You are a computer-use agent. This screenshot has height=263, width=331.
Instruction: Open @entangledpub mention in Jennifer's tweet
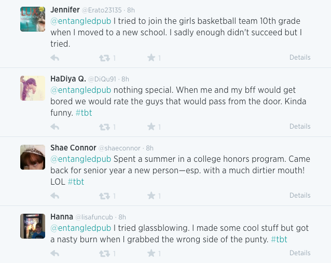(x=80, y=21)
